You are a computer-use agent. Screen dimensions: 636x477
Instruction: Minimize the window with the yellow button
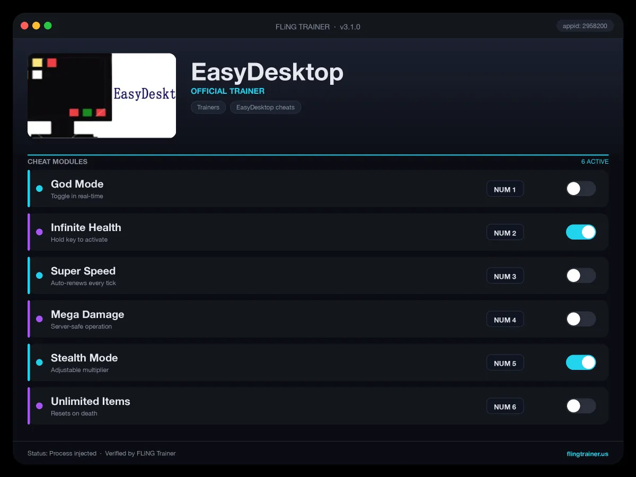(36, 25)
